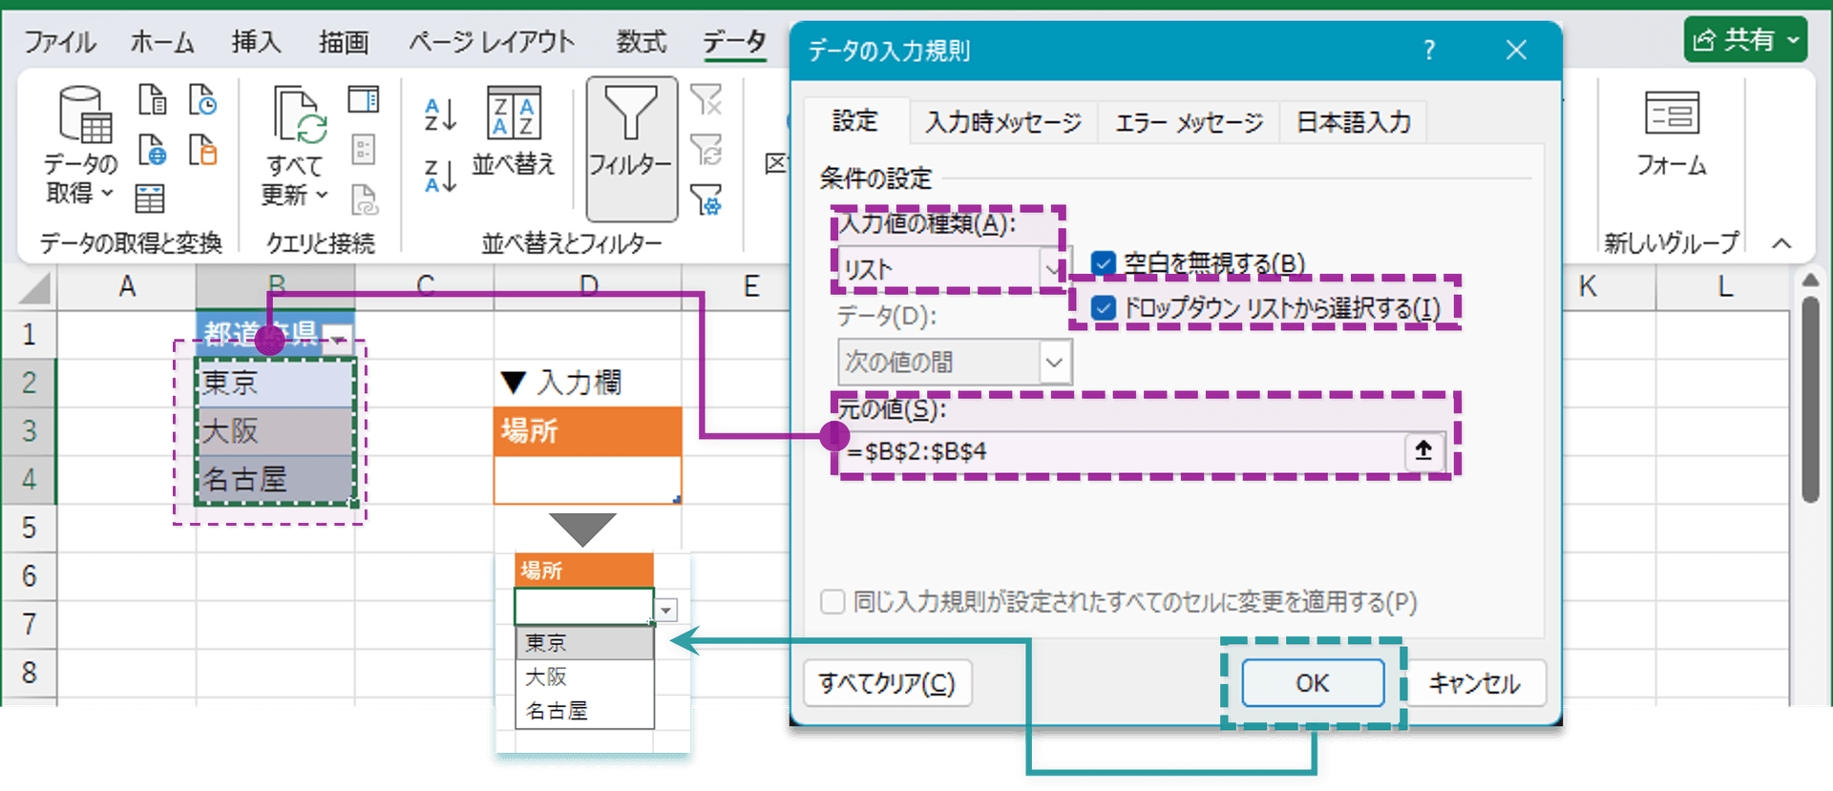The height and width of the screenshot is (791, 1833).
Task: Click the scroll up arrow of vertical scrollbar
Action: (x=1810, y=280)
